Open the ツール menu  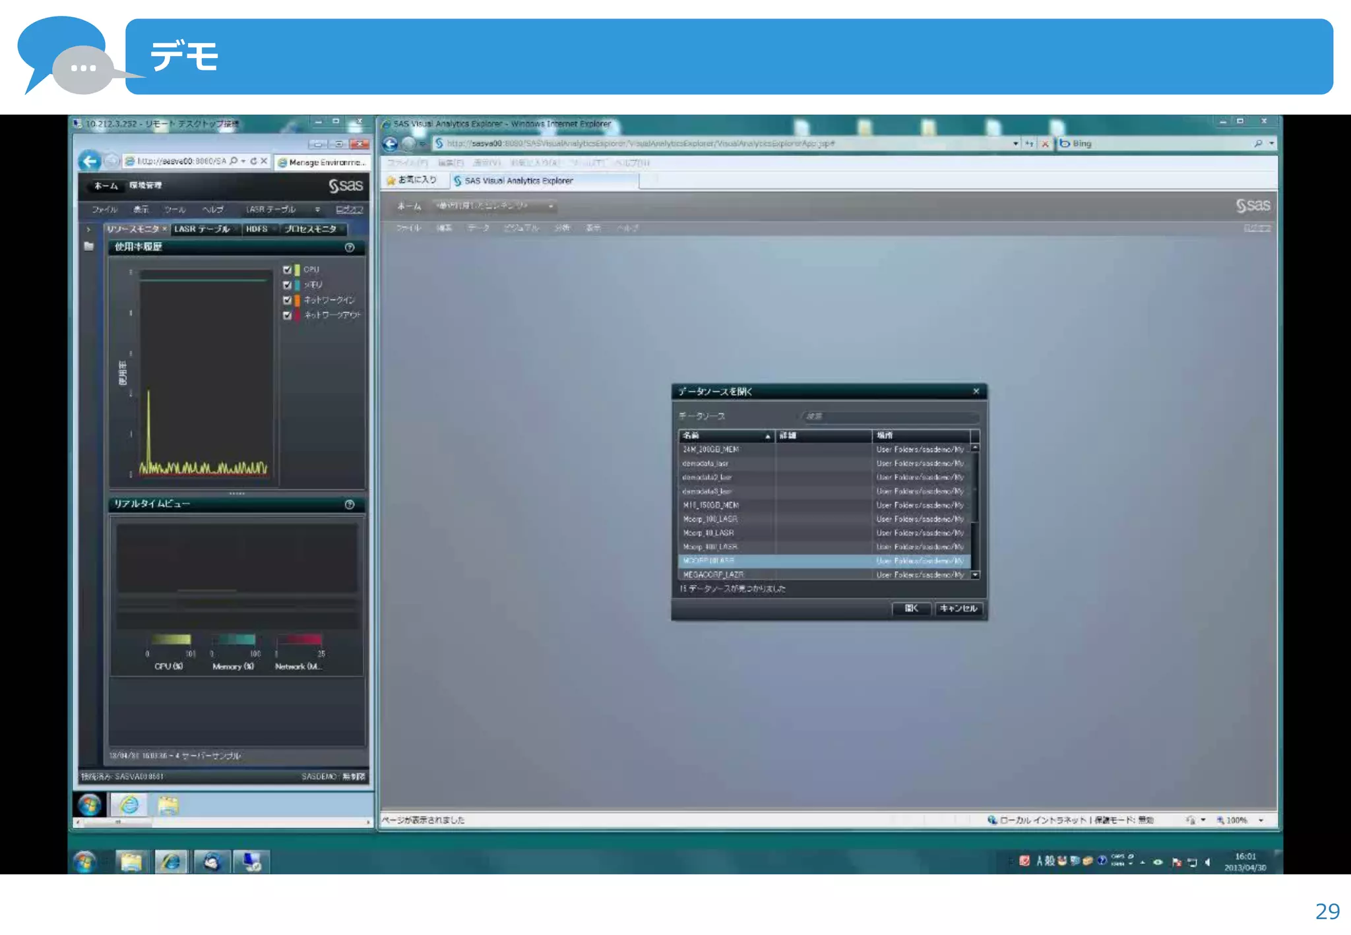click(x=175, y=210)
